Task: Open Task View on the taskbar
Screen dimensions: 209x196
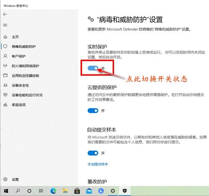Action: click(41, 191)
